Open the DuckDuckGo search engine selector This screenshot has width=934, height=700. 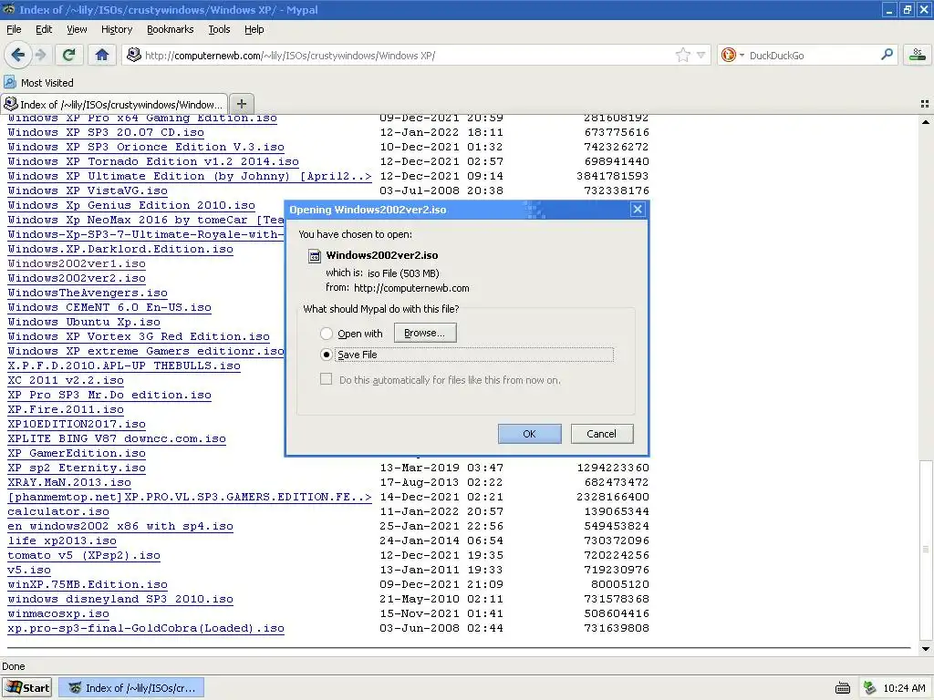732,56
